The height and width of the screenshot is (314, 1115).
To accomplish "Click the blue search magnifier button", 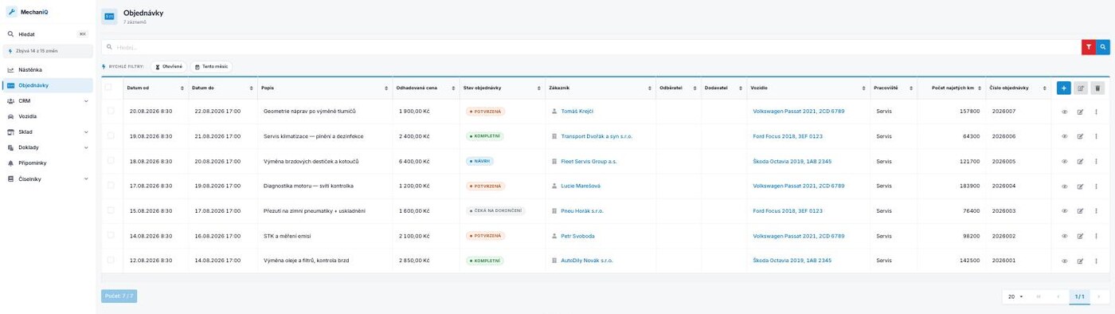I will pyautogui.click(x=1103, y=48).
